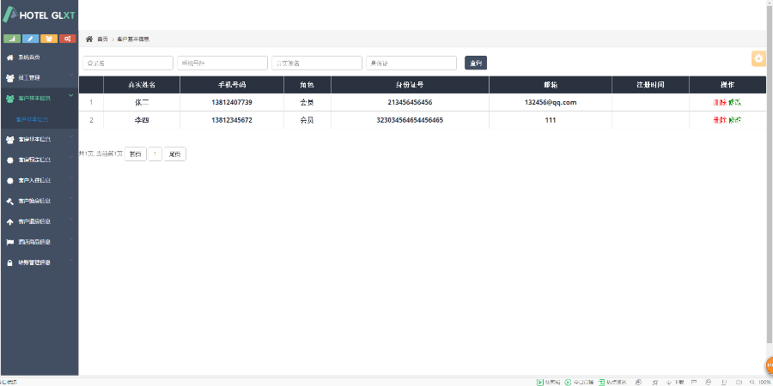
Task: Click the ID cell 213456456456
Action: pos(410,102)
